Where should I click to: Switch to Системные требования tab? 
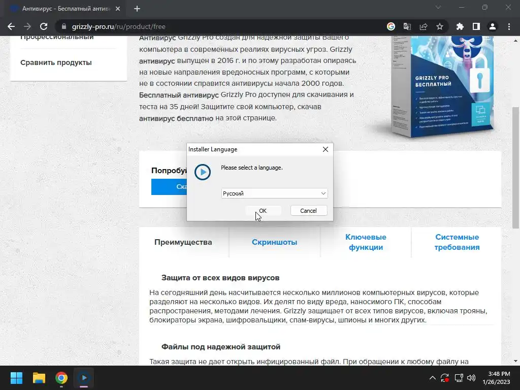[457, 242]
